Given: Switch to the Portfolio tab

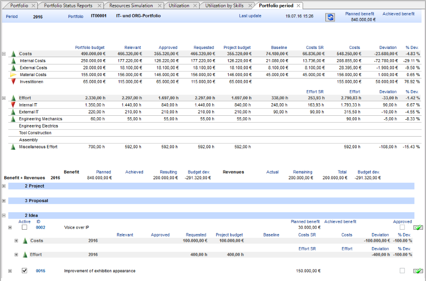Looking at the screenshot, I should (x=19, y=5).
